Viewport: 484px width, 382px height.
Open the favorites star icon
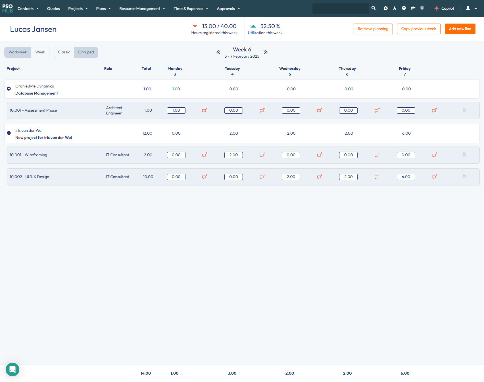click(395, 8)
